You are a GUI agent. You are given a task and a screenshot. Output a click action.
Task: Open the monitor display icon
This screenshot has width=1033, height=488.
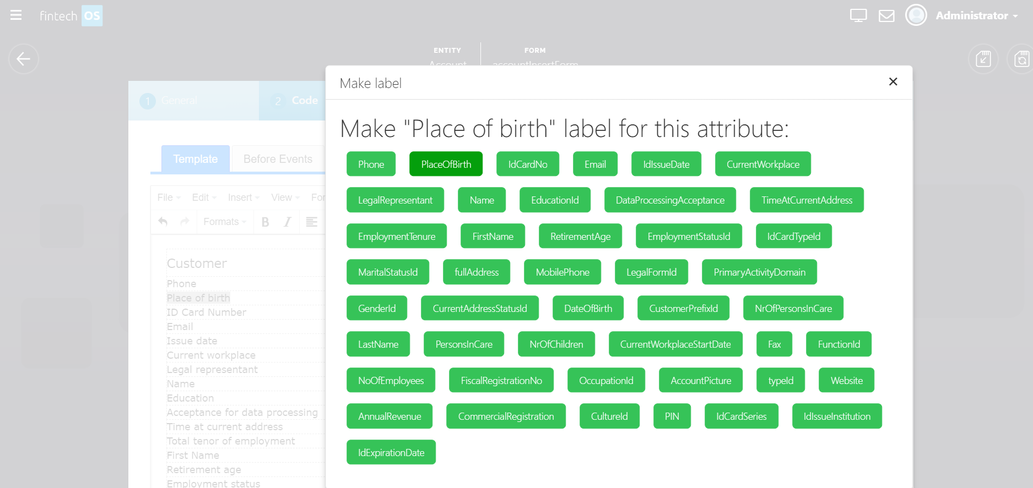coord(858,15)
